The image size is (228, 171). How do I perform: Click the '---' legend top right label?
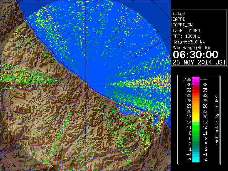(204, 79)
